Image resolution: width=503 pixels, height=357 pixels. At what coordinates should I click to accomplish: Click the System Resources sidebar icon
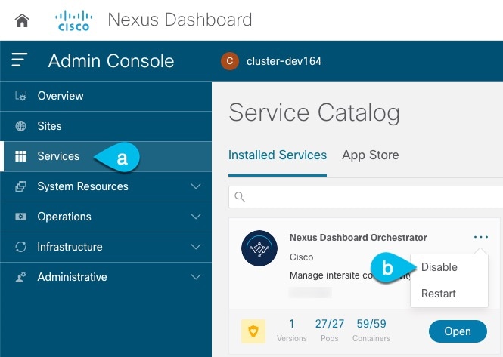coord(21,186)
